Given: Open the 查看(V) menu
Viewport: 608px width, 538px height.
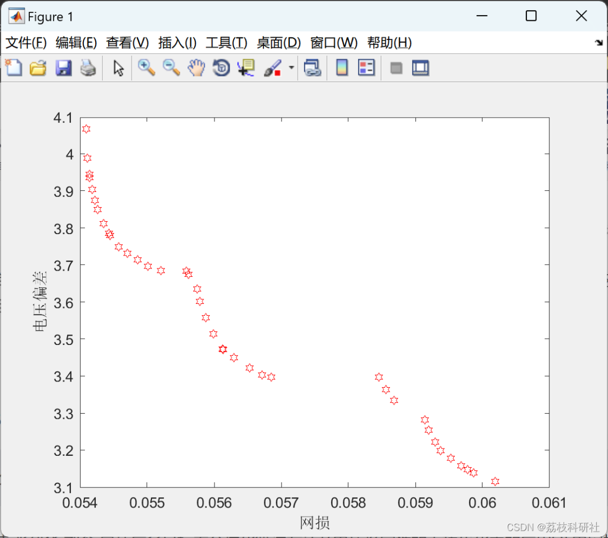Looking at the screenshot, I should click(x=127, y=43).
